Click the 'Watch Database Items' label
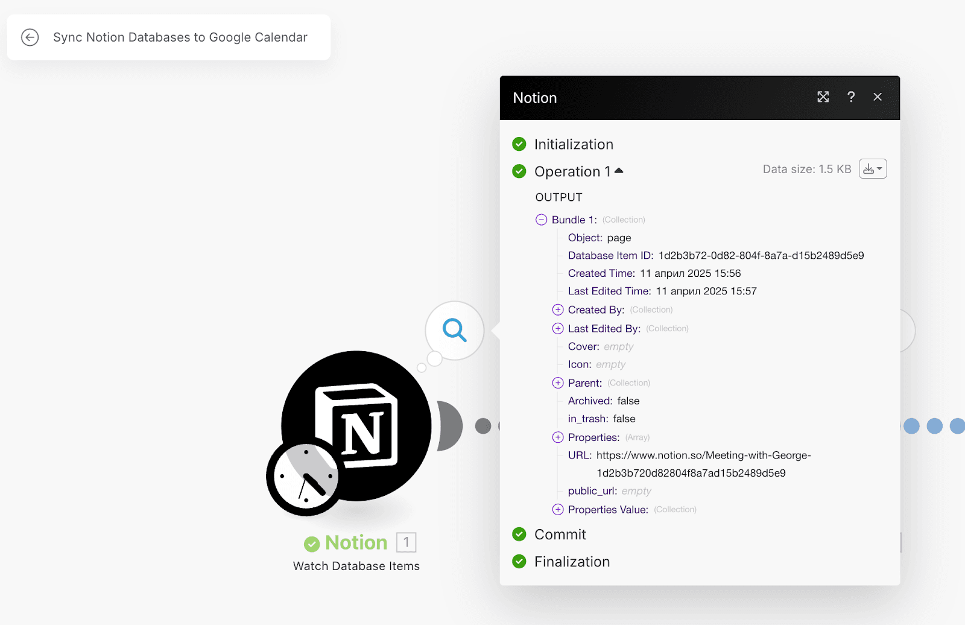Image resolution: width=965 pixels, height=625 pixels. click(x=356, y=566)
